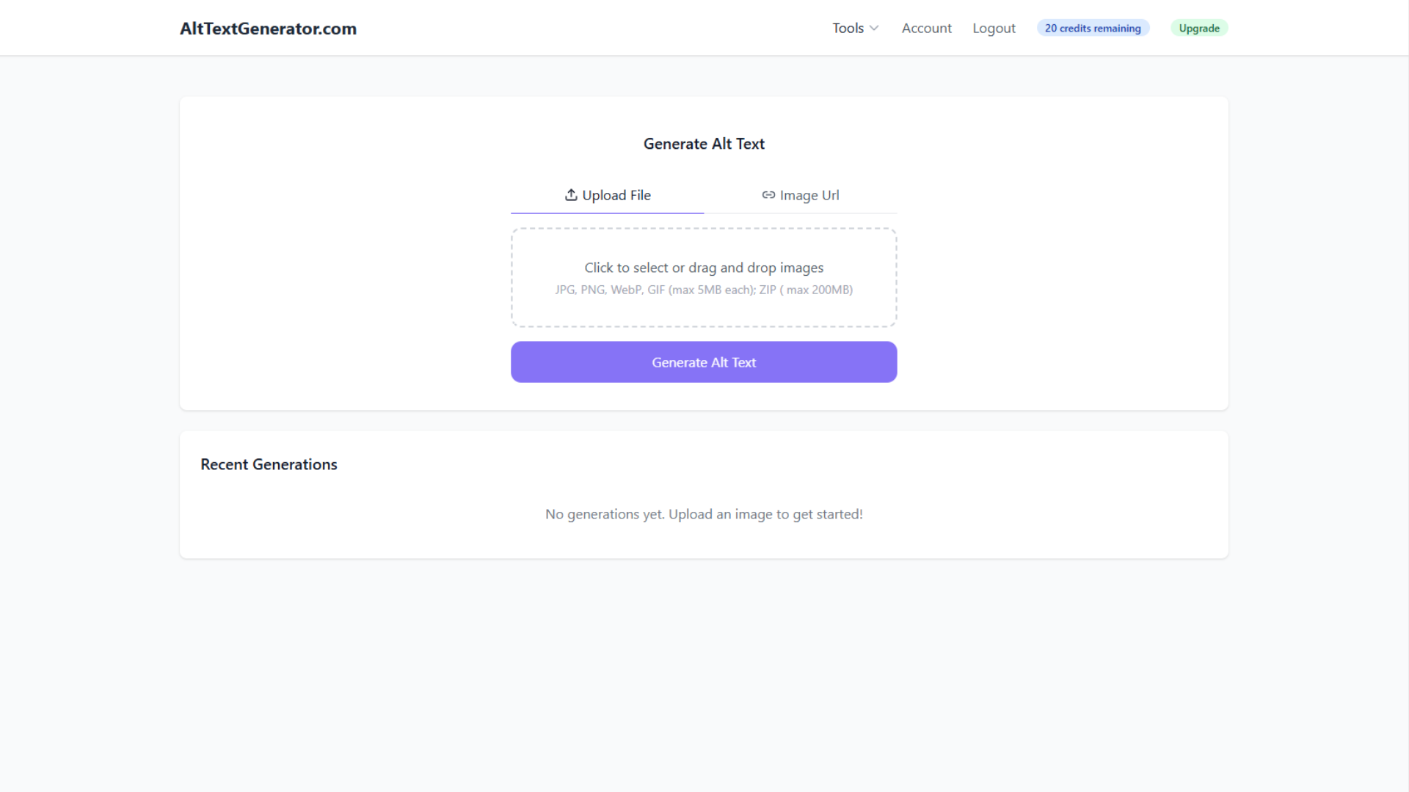Click the Recent Generations heading

269,465
